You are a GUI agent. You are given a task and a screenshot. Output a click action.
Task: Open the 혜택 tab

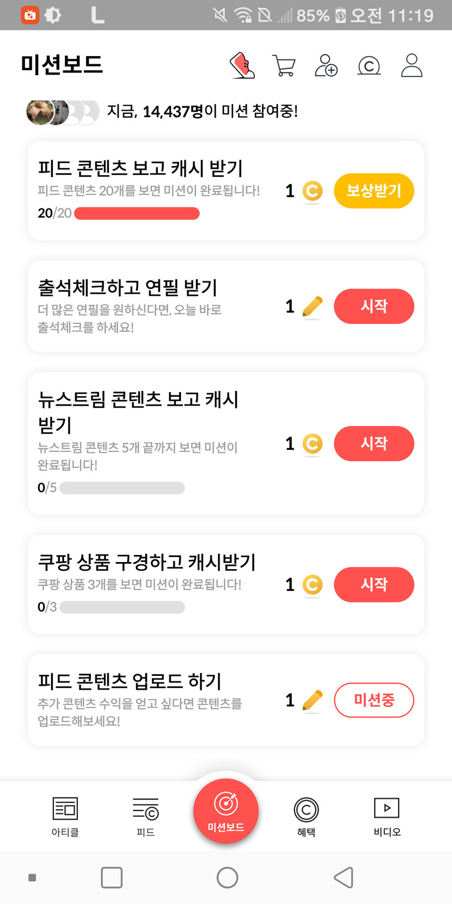pos(306,816)
